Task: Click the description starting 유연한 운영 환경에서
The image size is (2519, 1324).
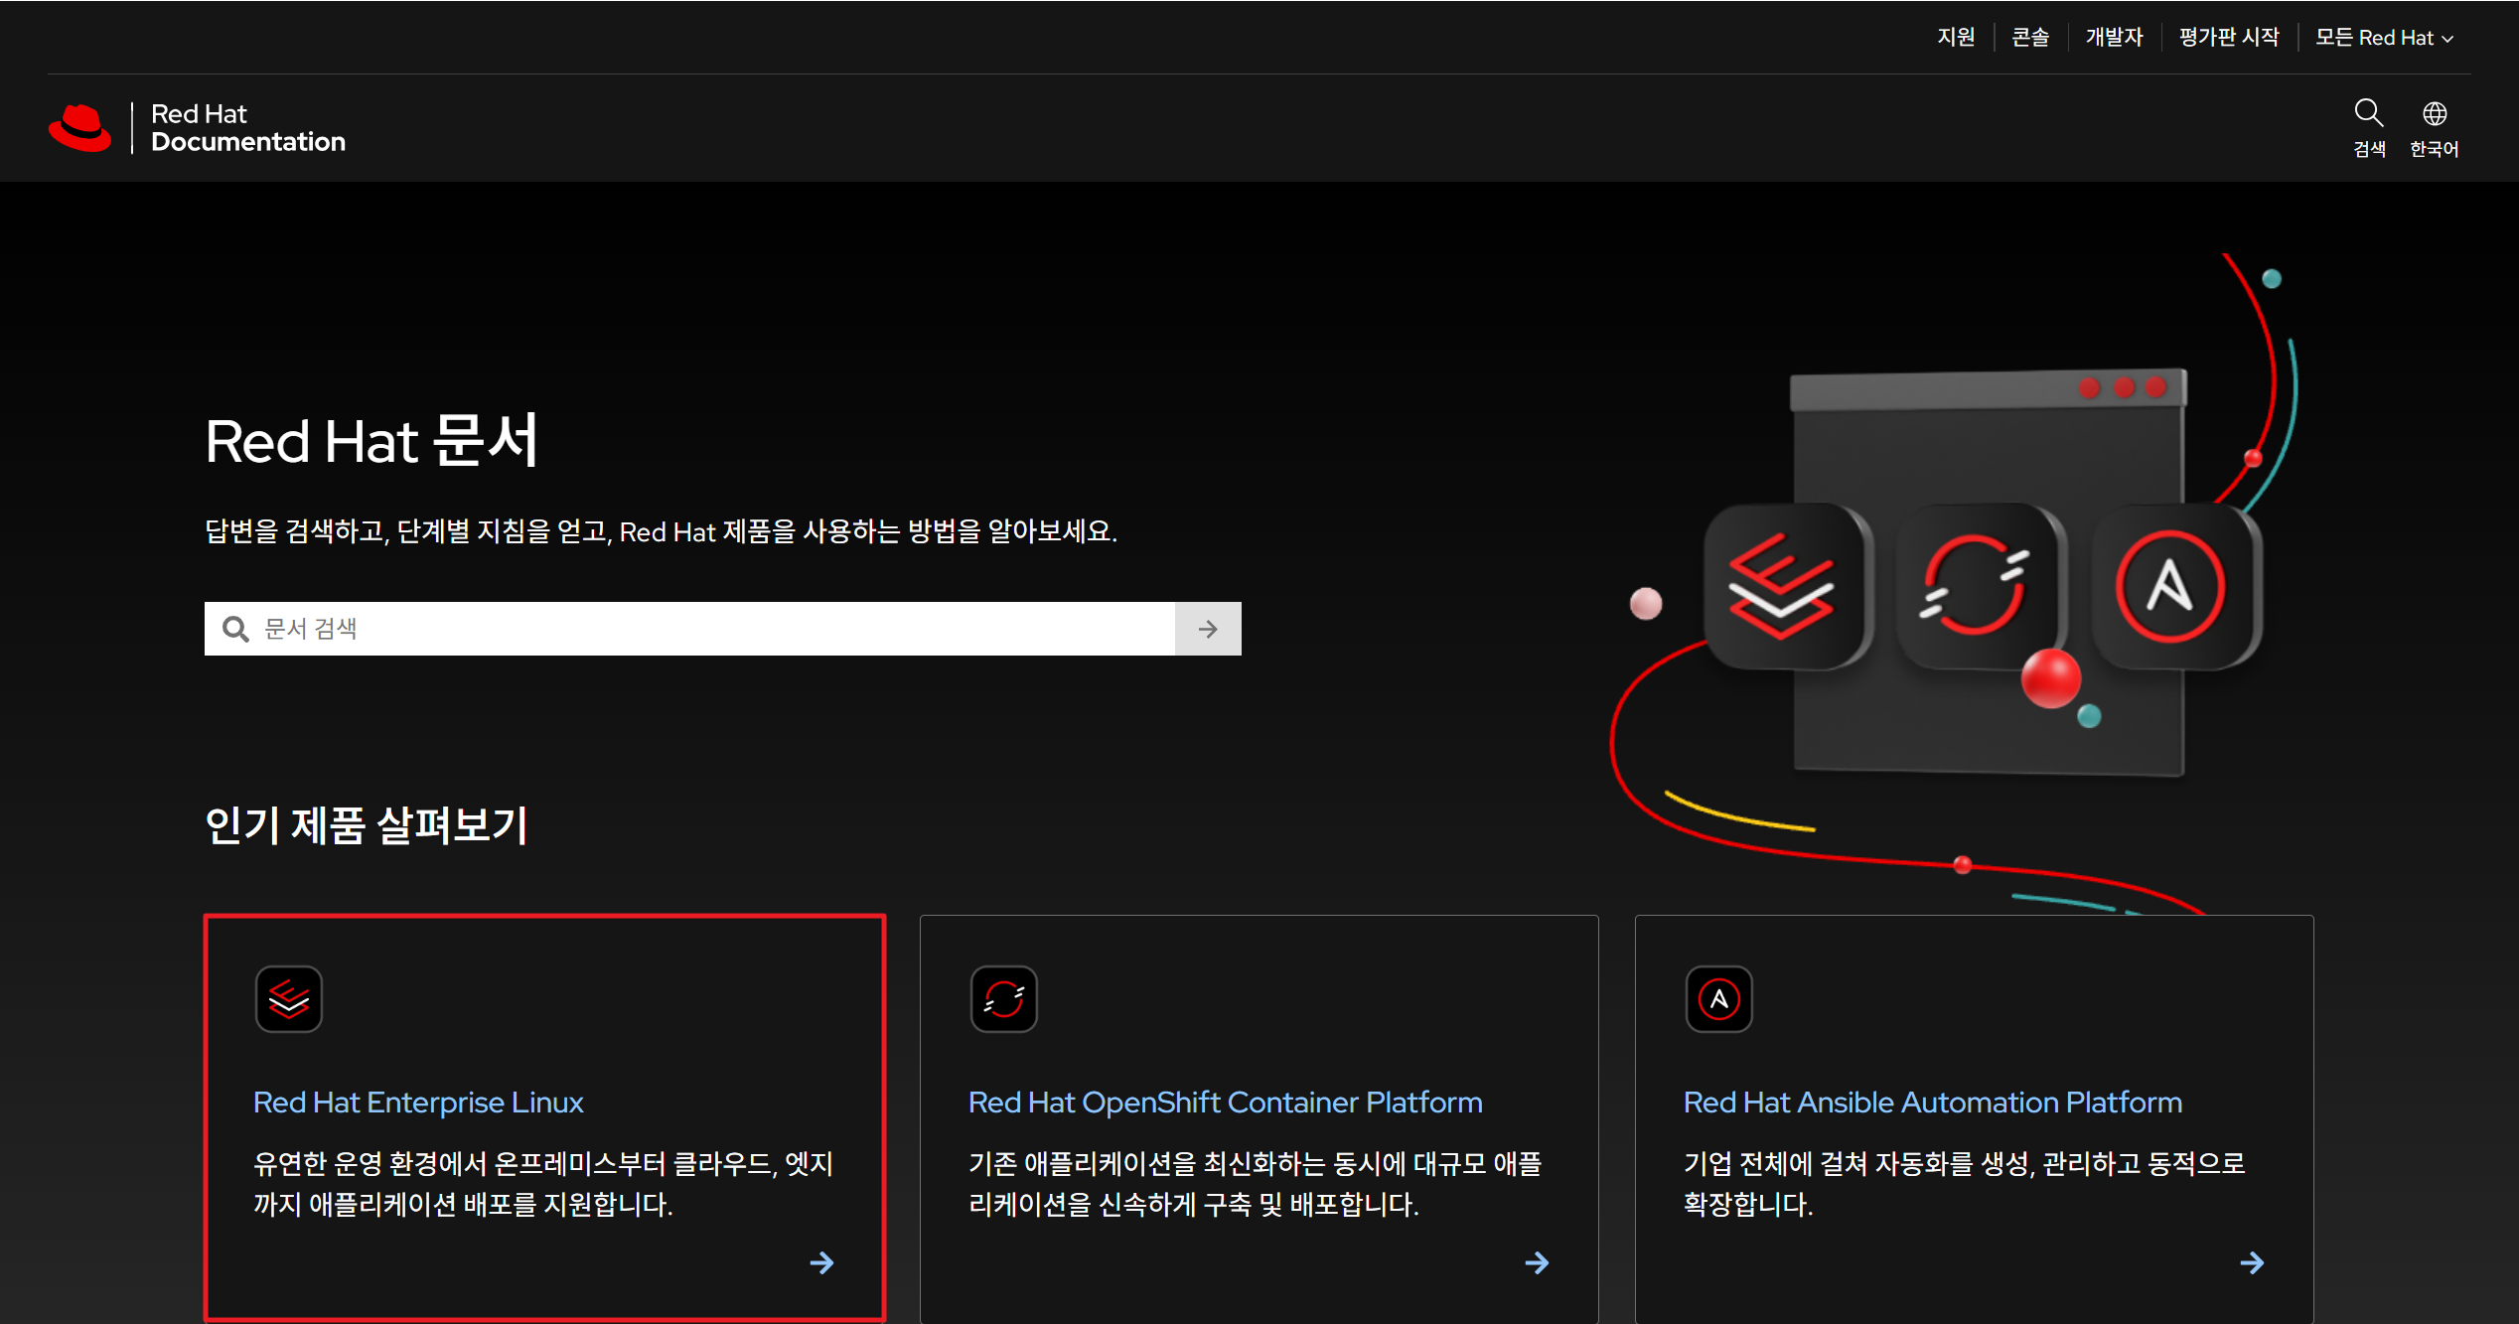Action: click(x=543, y=1183)
